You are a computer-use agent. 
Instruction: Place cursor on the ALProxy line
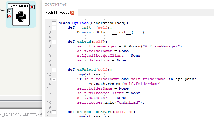pos(129,46)
